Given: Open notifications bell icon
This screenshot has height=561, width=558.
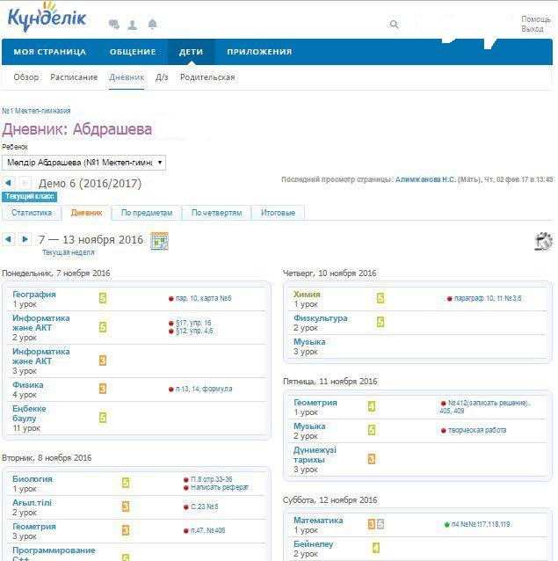Looking at the screenshot, I should 153,25.
